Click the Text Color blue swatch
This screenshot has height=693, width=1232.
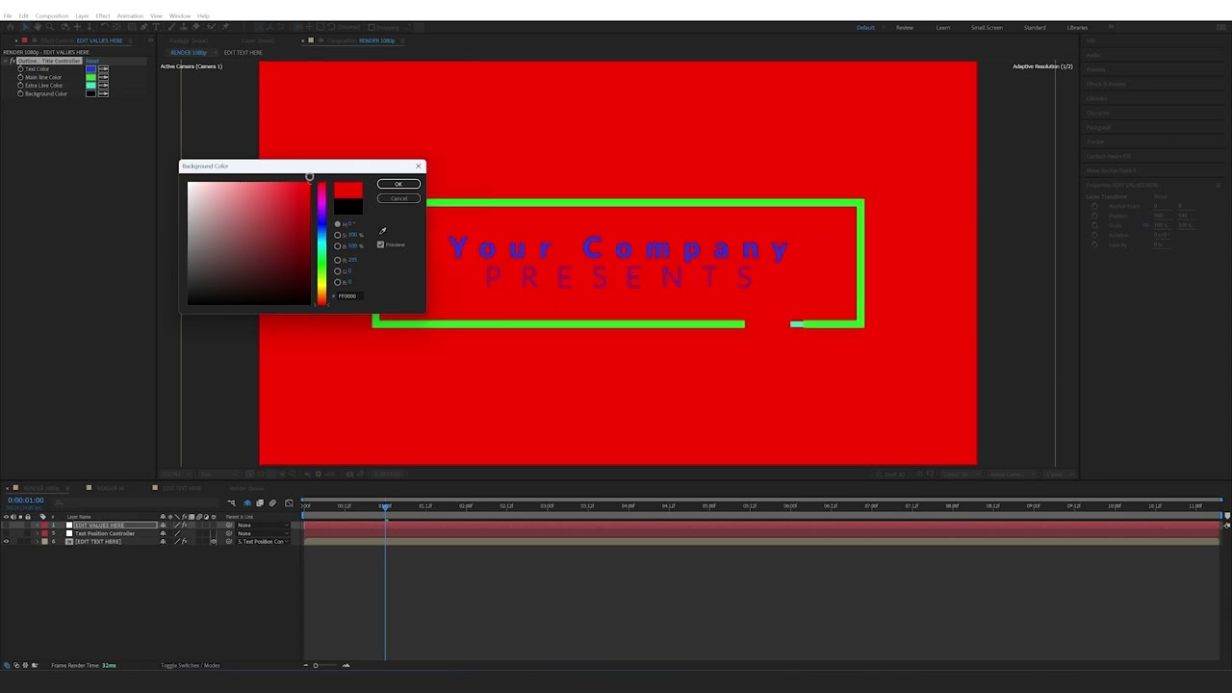coord(91,69)
